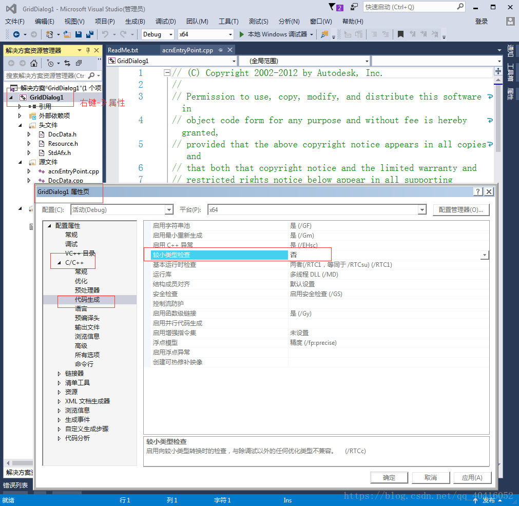
Task: Click the Solution Explorer search field
Action: click(46, 76)
